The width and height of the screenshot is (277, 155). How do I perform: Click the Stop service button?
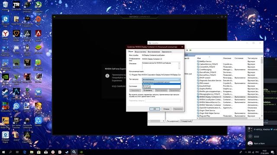pyautogui.click(x=148, y=90)
